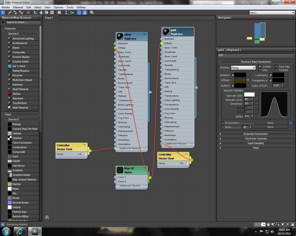296x236 pixels.
Task: Activate the Zoom tool magnifier icon
Action: point(273,224)
